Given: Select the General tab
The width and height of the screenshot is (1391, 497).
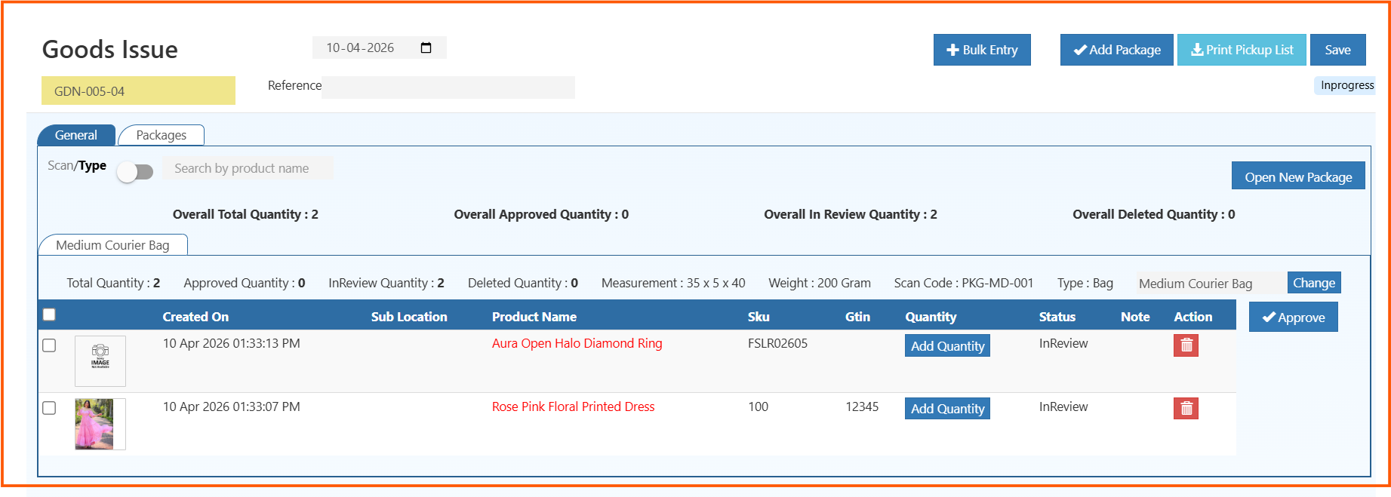Looking at the screenshot, I should coord(76,135).
